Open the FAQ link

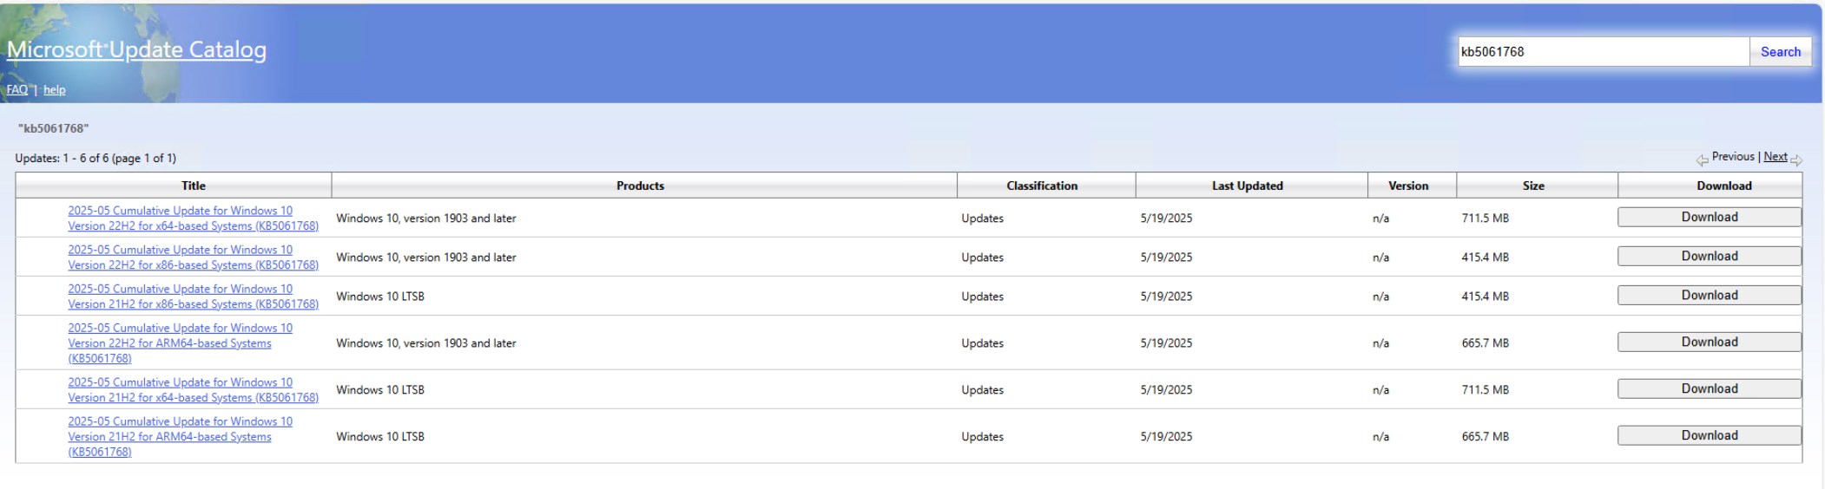pos(17,89)
